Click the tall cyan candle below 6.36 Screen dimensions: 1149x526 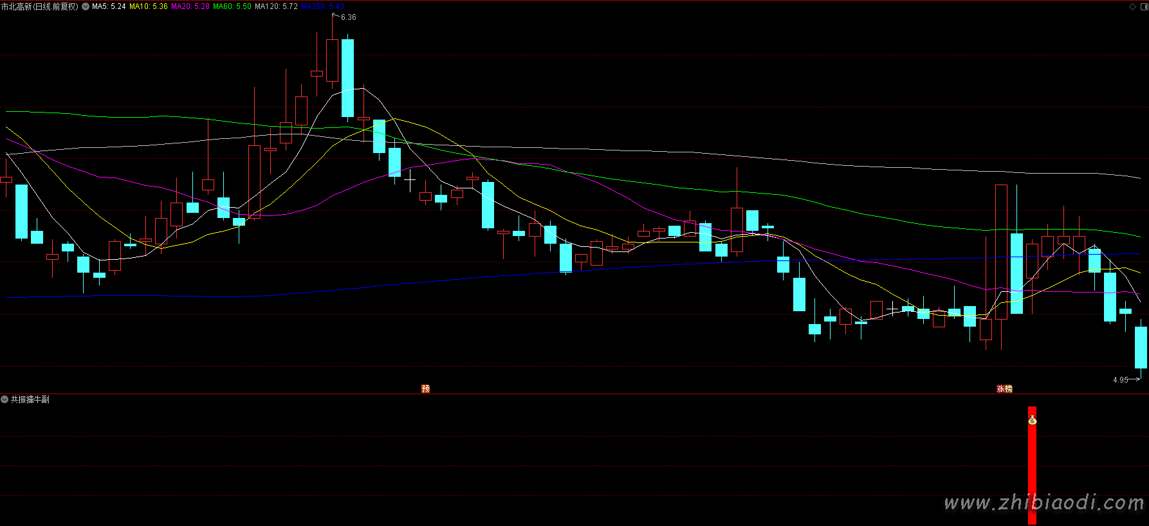(x=347, y=77)
